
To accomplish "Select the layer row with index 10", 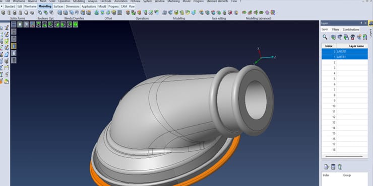I will pyautogui.click(x=345, y=106).
